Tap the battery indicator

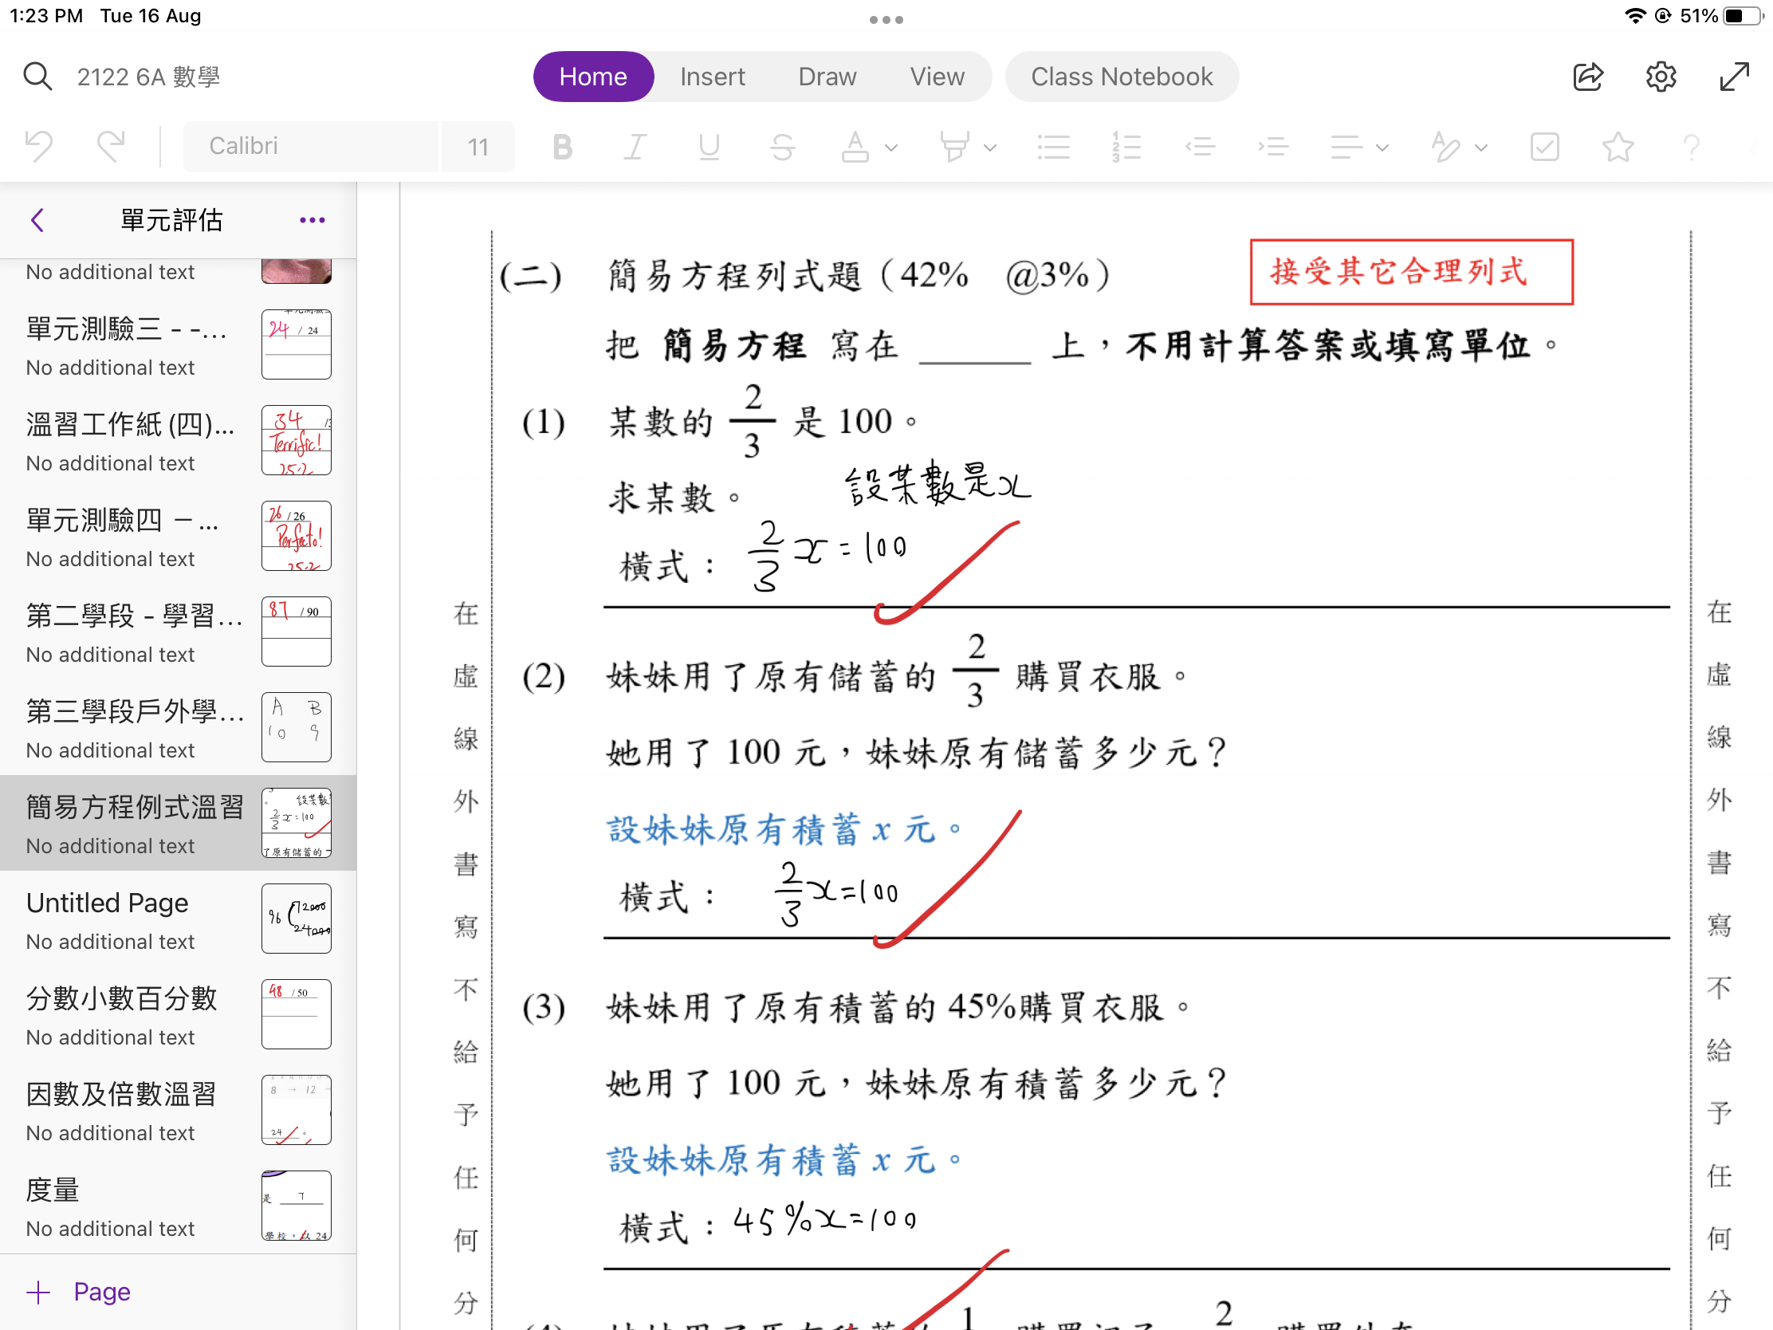(1743, 16)
